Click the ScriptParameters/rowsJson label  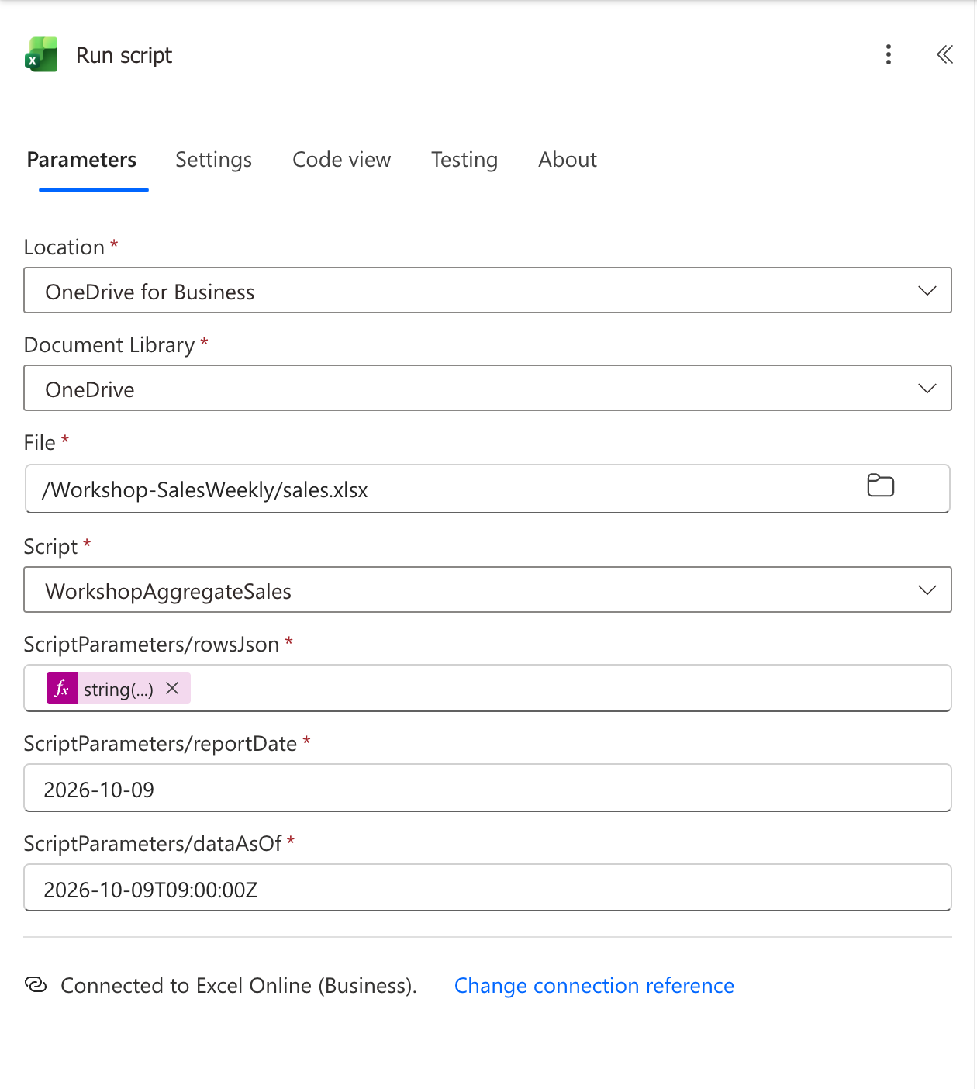coord(152,645)
